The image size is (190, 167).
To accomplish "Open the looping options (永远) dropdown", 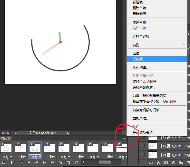I will click(x=16, y=162).
